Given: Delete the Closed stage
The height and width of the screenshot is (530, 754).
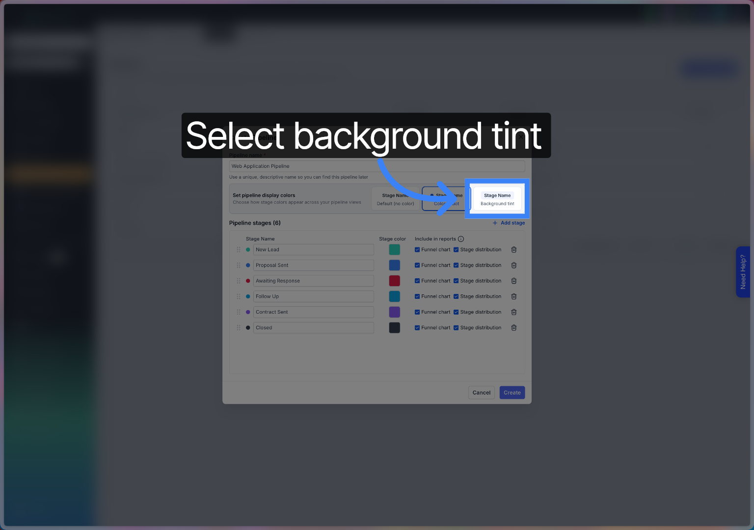Looking at the screenshot, I should coord(514,328).
